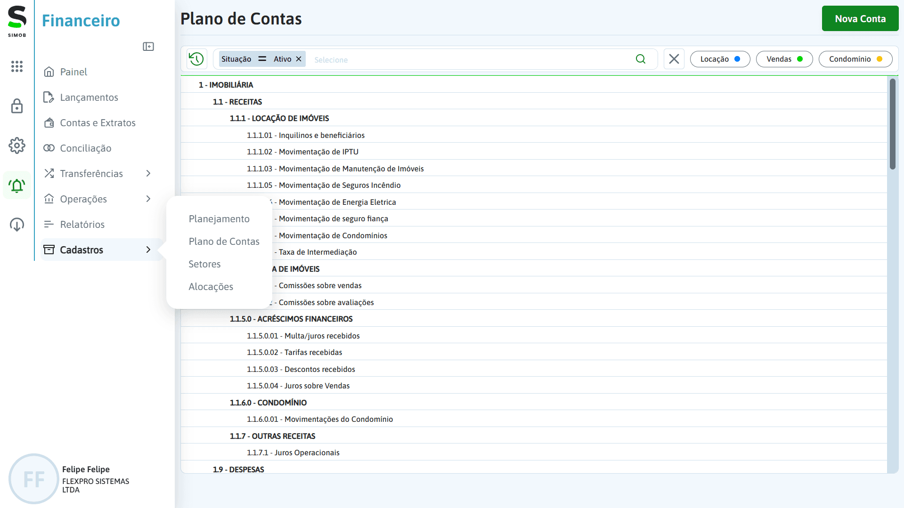Viewport: 904px width, 508px height.
Task: Select Planejamento from the Cadastros submenu
Action: pyautogui.click(x=219, y=218)
